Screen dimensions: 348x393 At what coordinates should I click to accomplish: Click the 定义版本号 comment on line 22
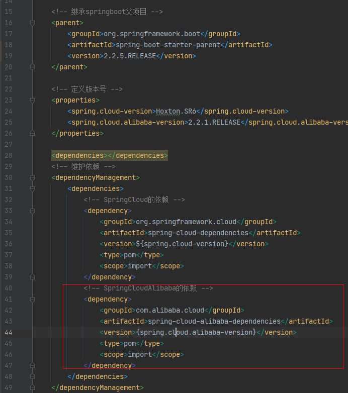87,89
